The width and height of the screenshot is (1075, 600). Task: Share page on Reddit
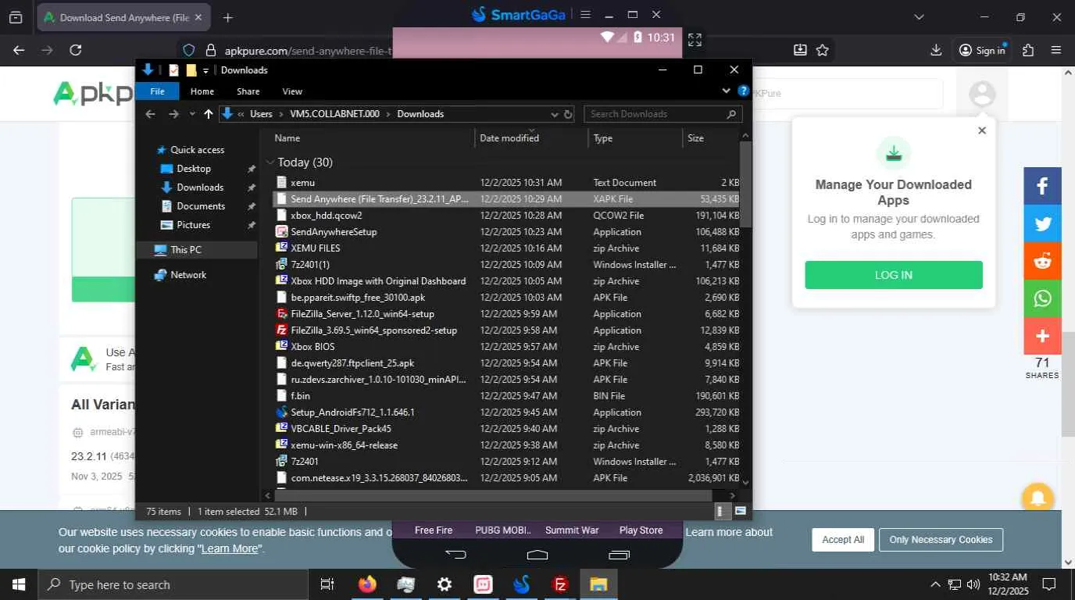pyautogui.click(x=1043, y=261)
